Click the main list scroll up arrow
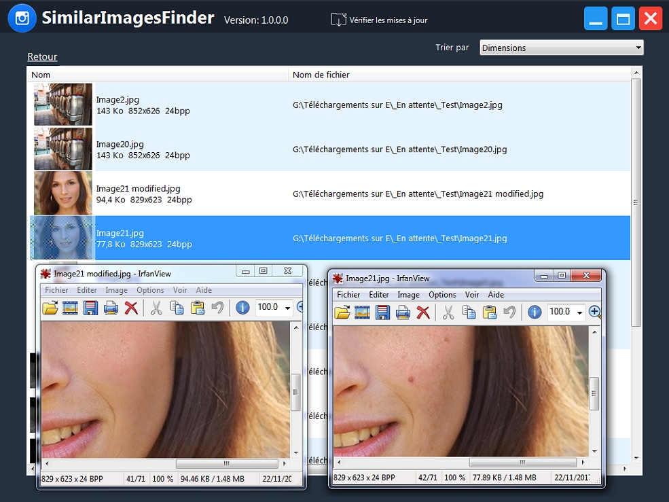669x502 pixels. click(x=636, y=73)
